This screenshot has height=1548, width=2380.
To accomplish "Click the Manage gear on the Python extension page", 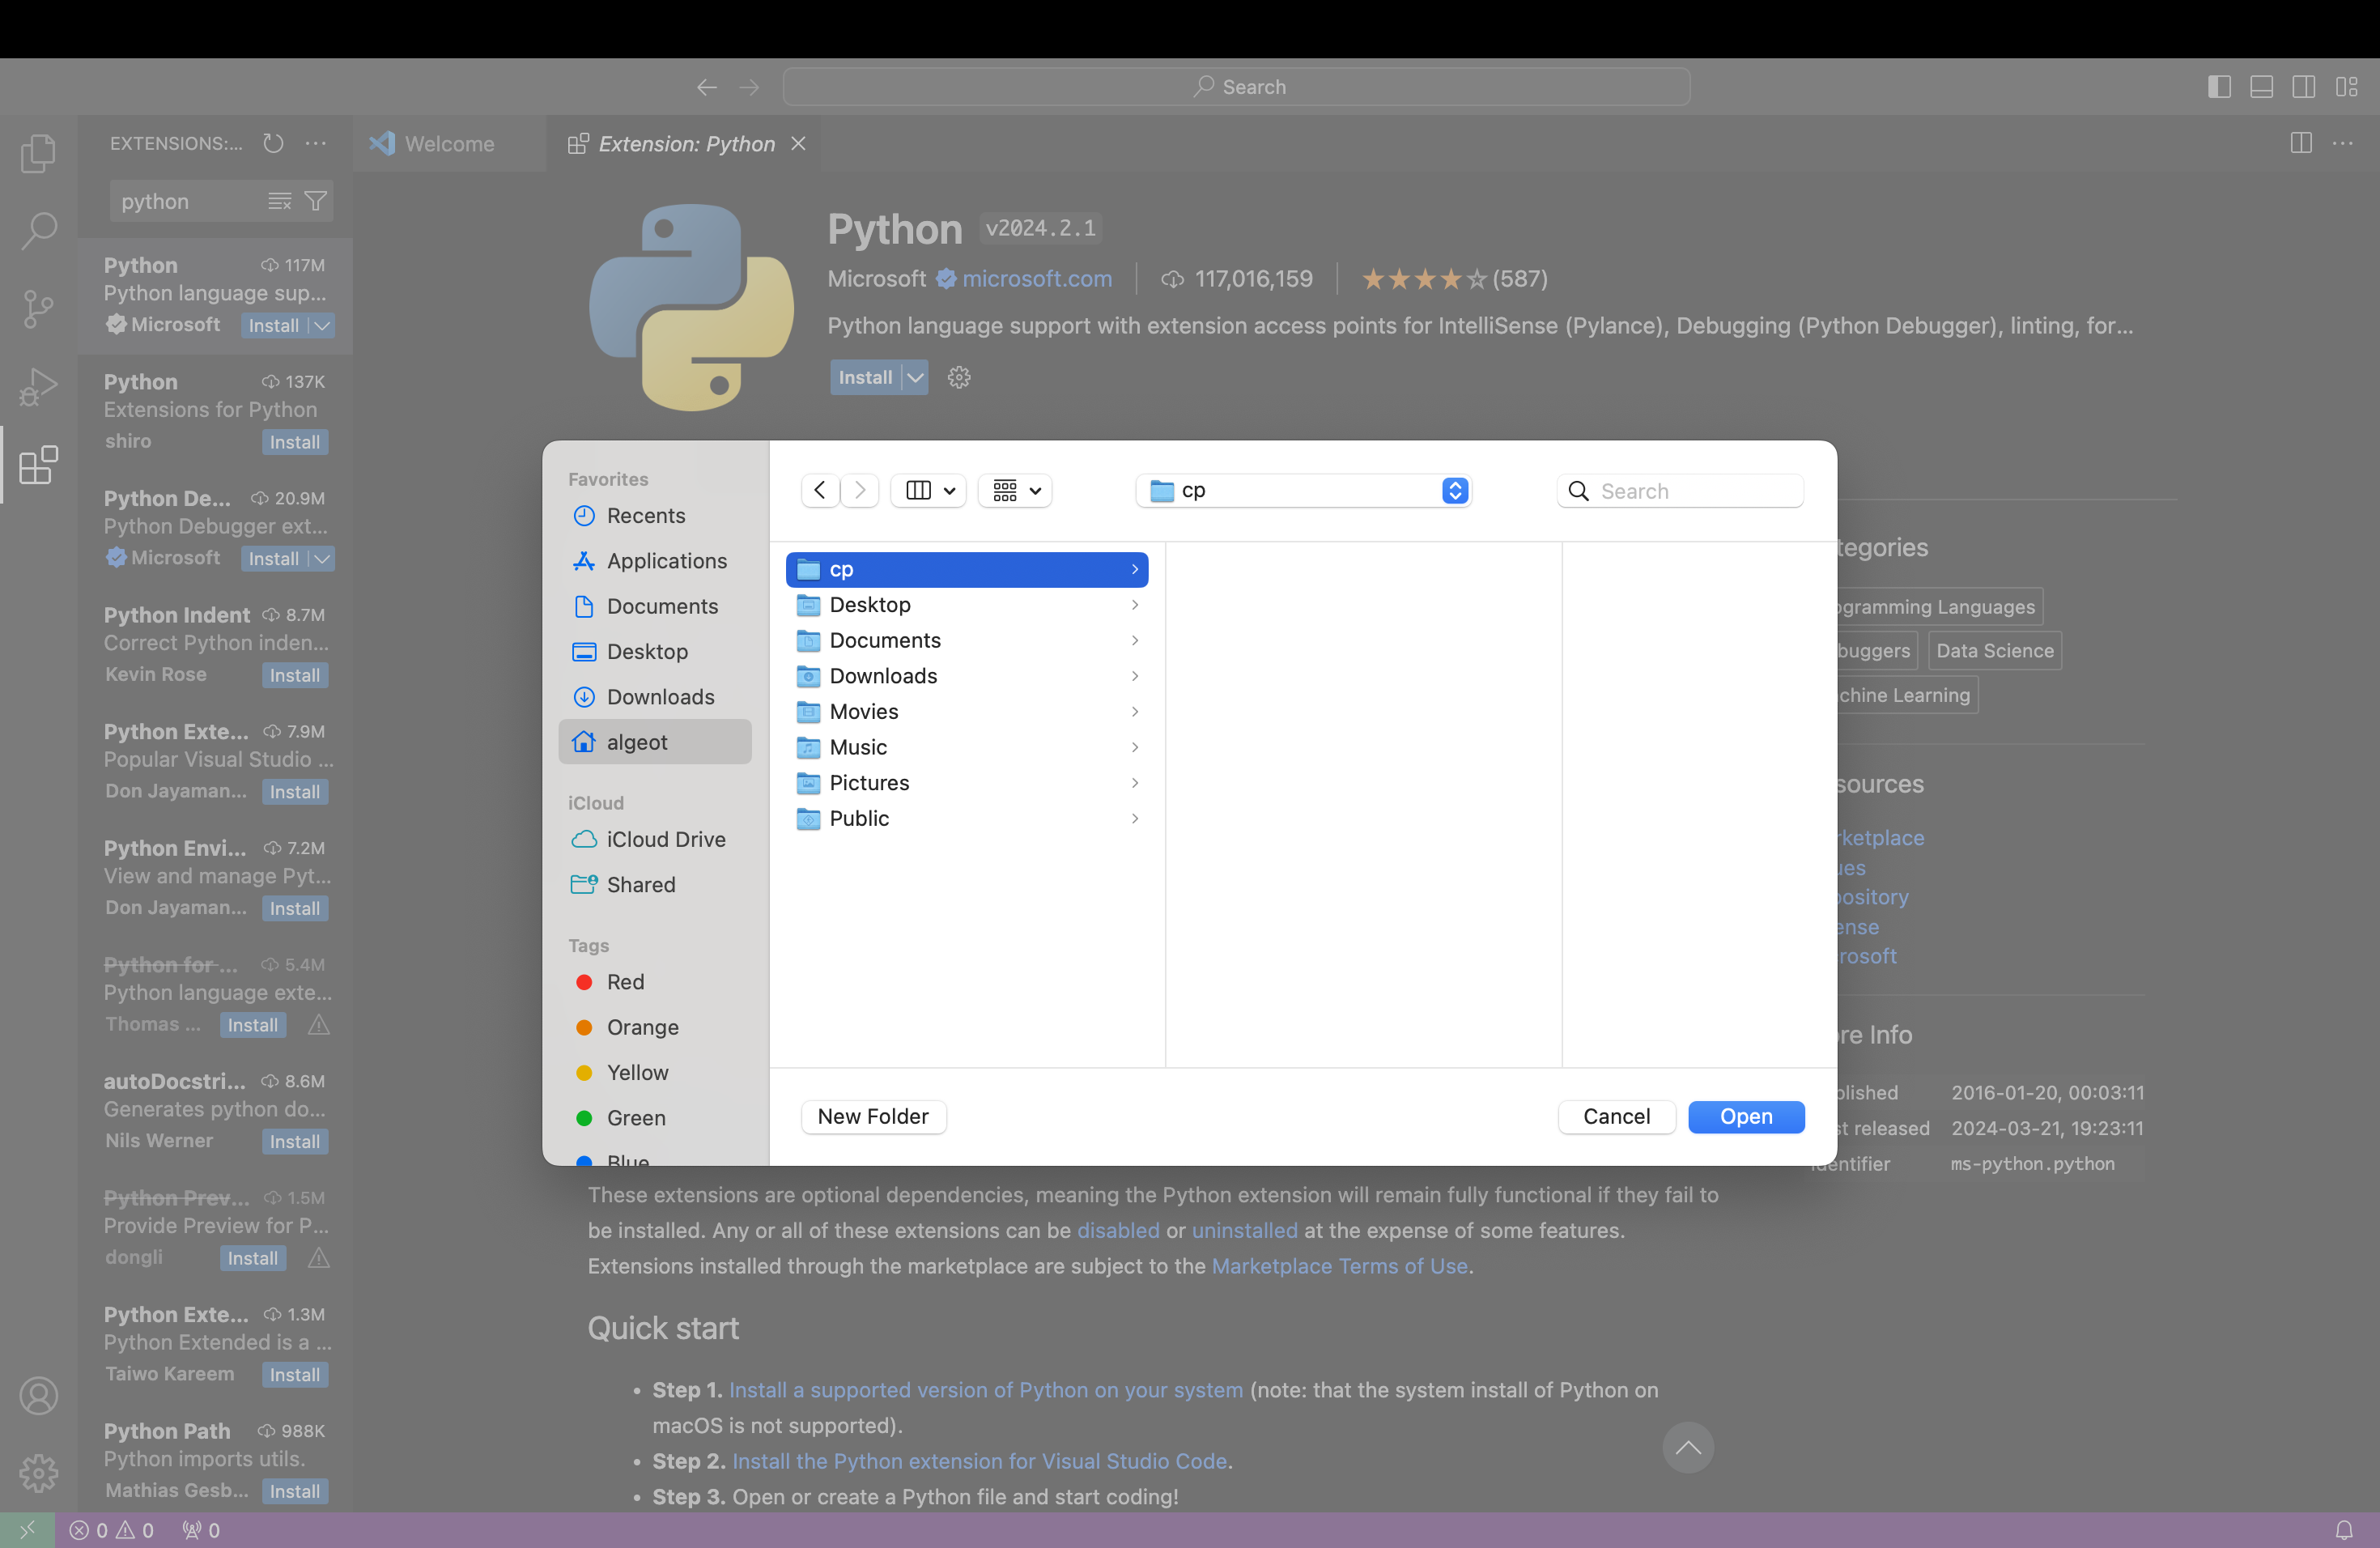I will [958, 377].
